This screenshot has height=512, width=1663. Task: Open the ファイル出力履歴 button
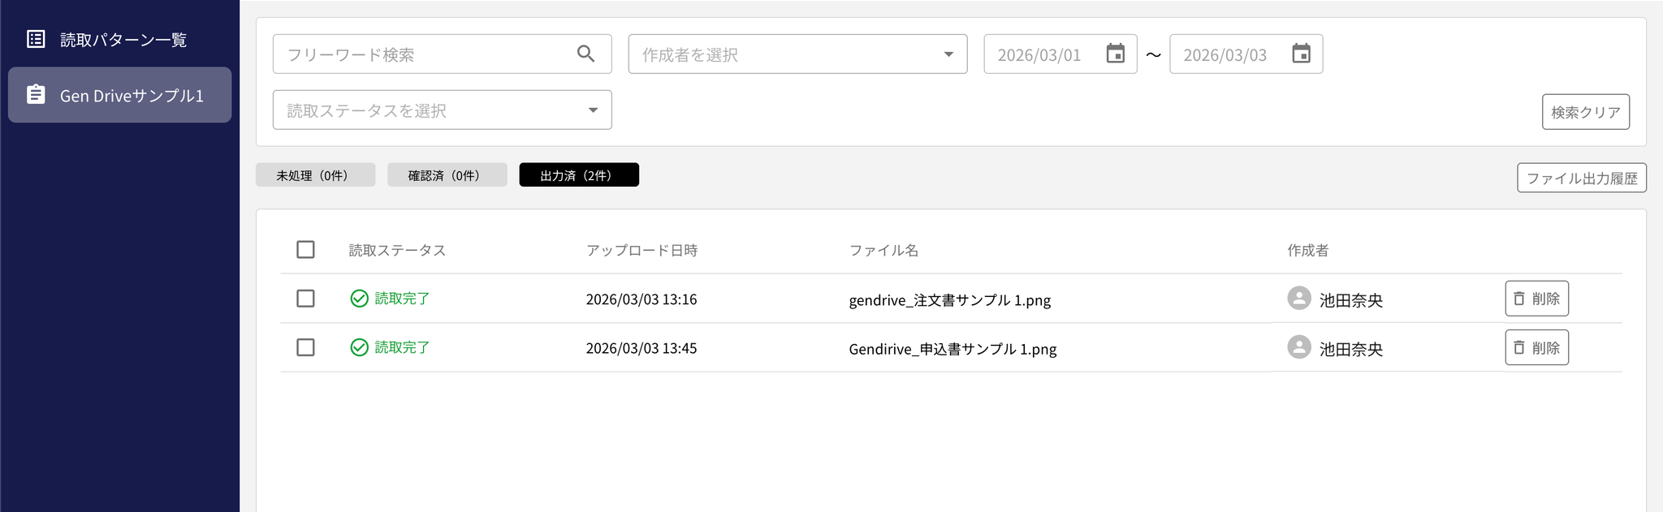tap(1581, 179)
